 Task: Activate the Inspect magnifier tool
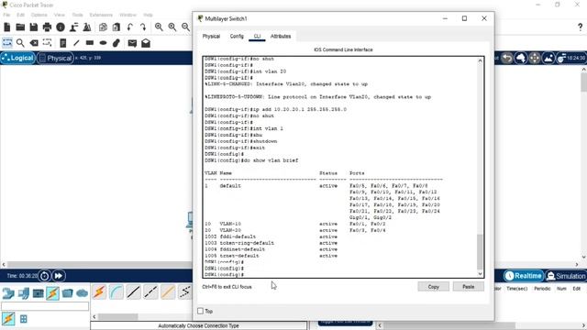click(20, 43)
